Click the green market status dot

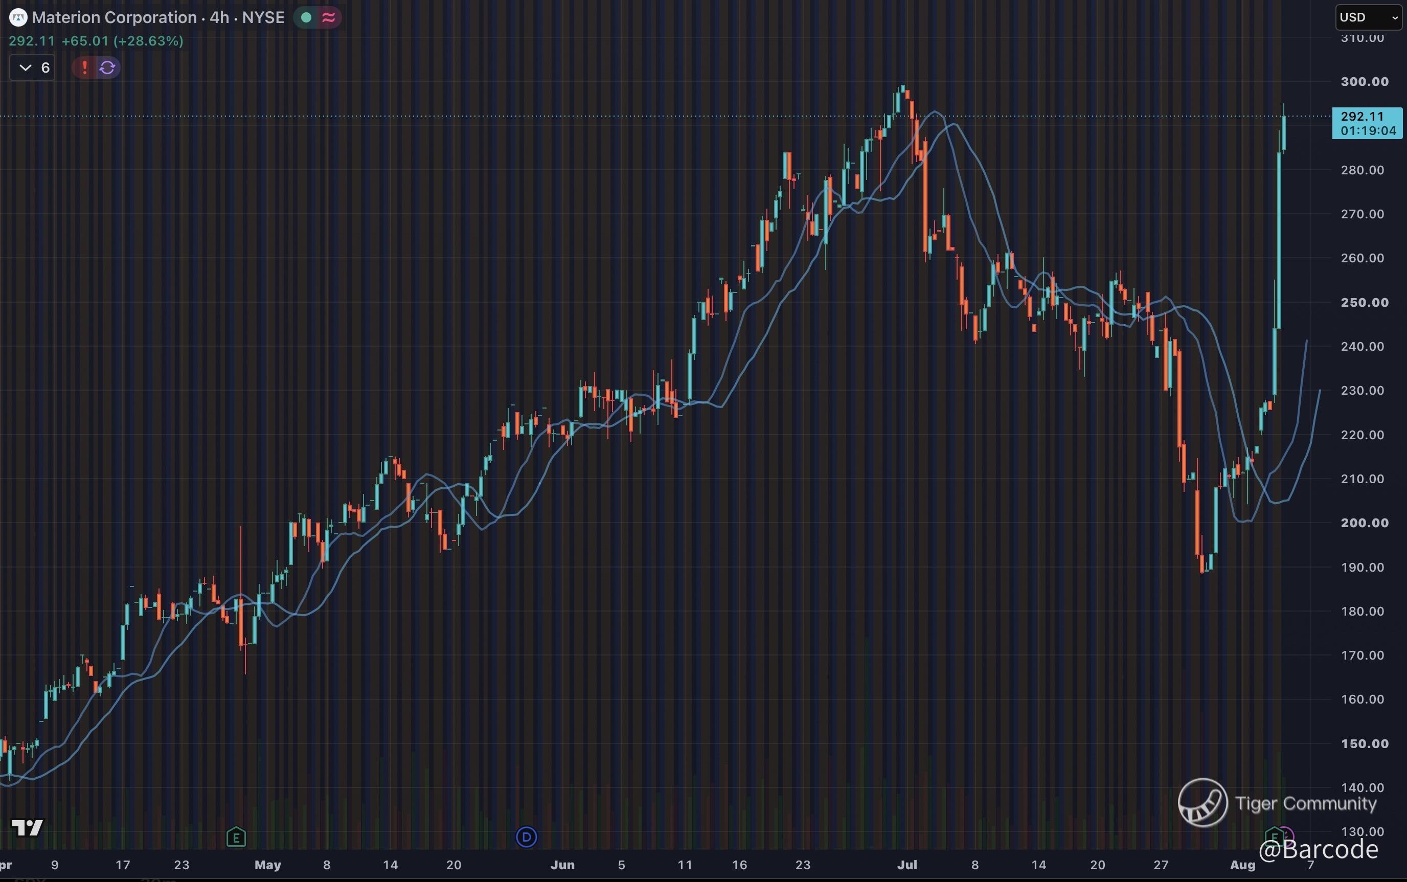(306, 17)
